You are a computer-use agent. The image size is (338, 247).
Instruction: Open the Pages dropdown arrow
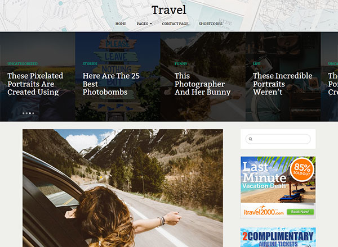pos(151,24)
